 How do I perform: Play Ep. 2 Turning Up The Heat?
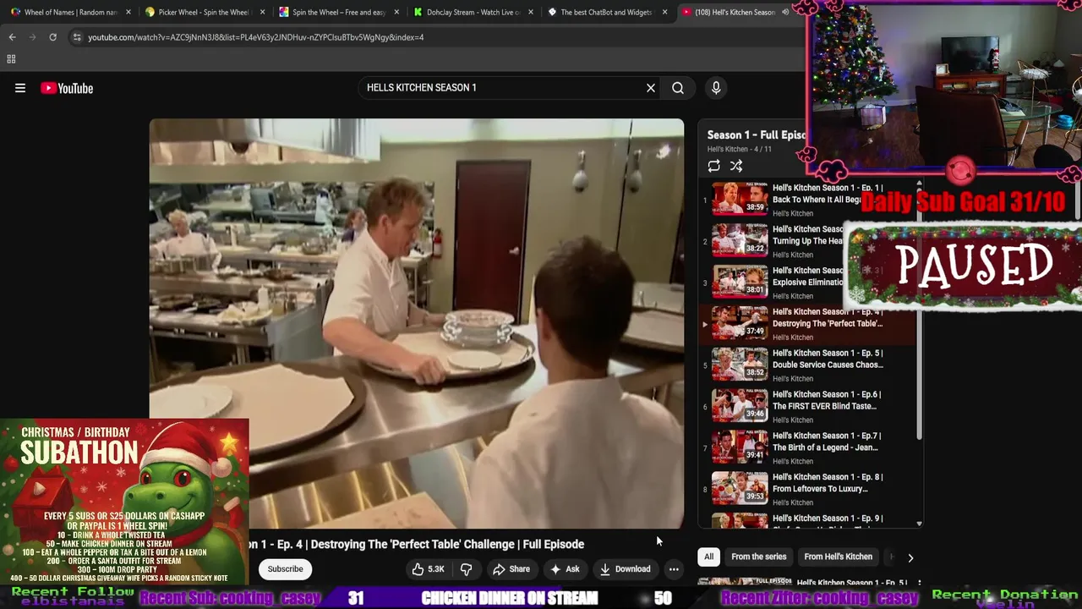pos(807,241)
